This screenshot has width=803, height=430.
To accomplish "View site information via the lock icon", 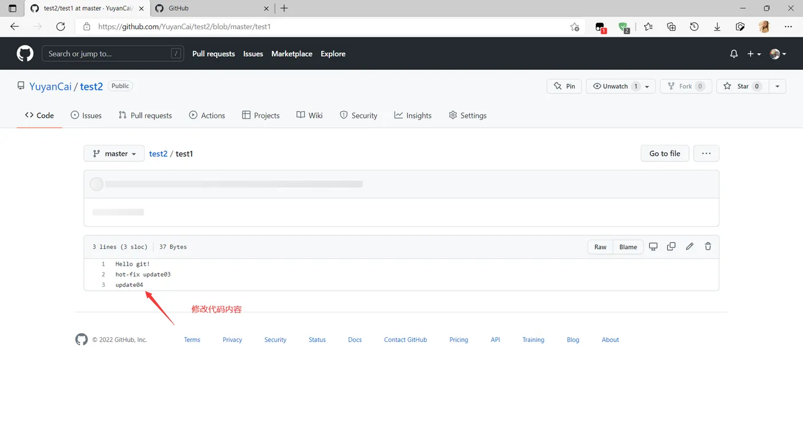I will point(87,27).
